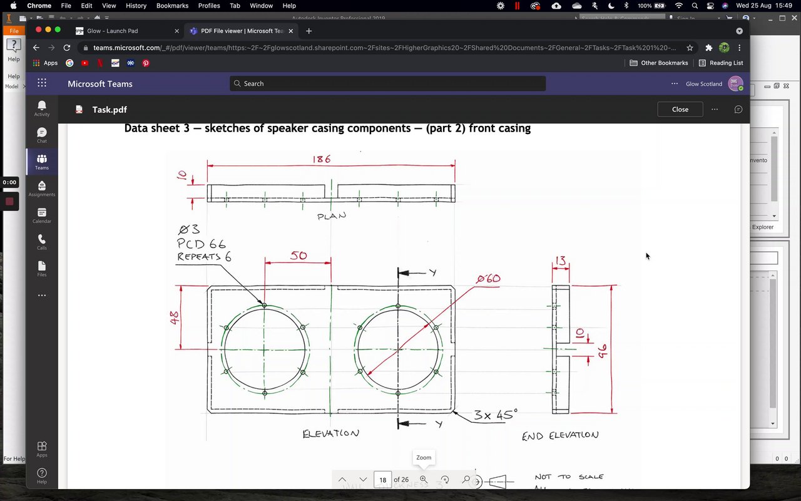The height and width of the screenshot is (501, 801).
Task: Open the Reading List
Action: 721,63
